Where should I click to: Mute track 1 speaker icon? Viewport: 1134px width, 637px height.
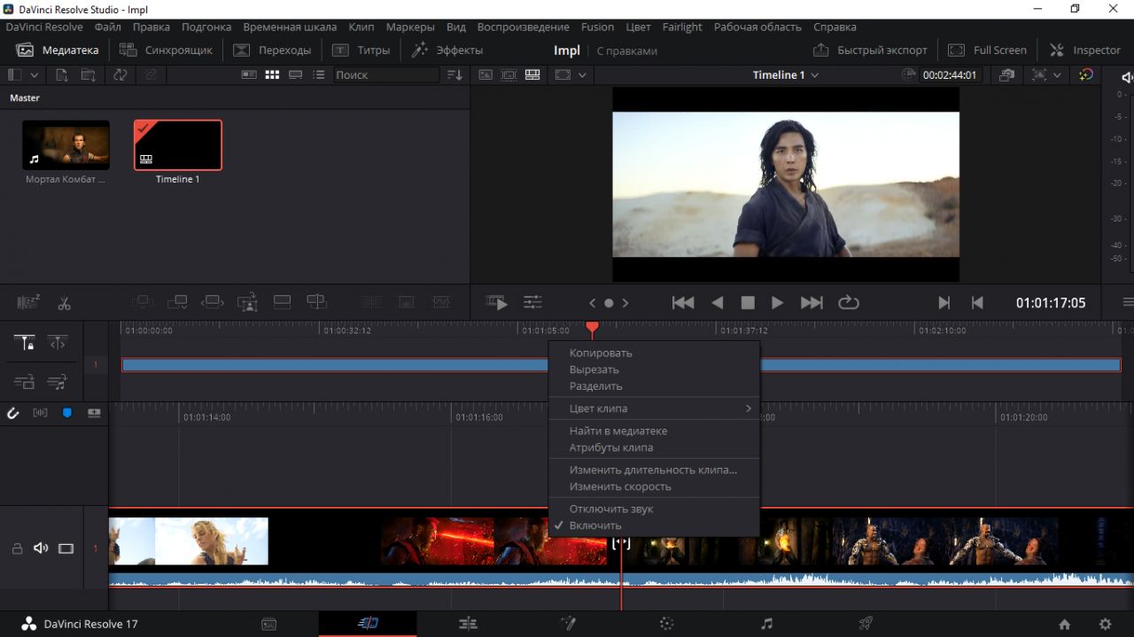coord(41,548)
